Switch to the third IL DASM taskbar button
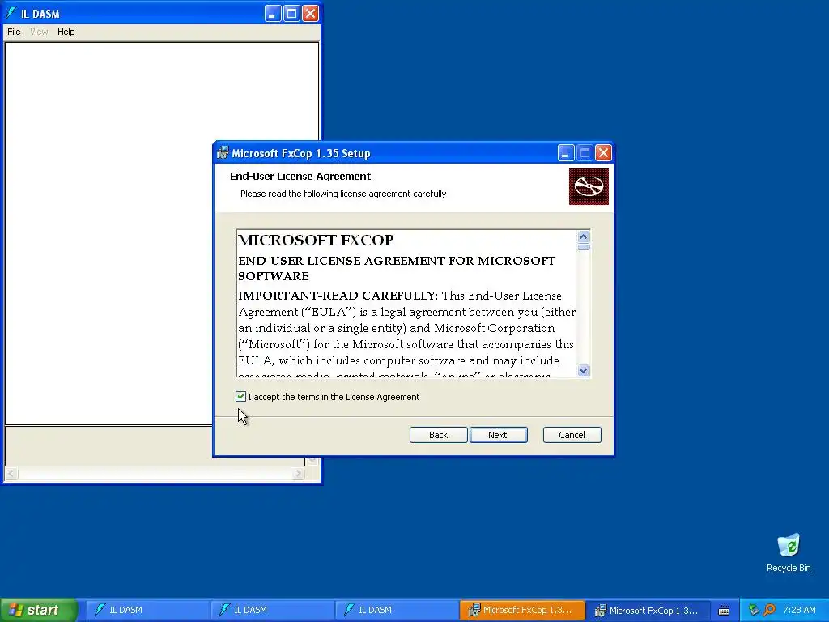Screen dimensions: 829x622 [397, 610]
